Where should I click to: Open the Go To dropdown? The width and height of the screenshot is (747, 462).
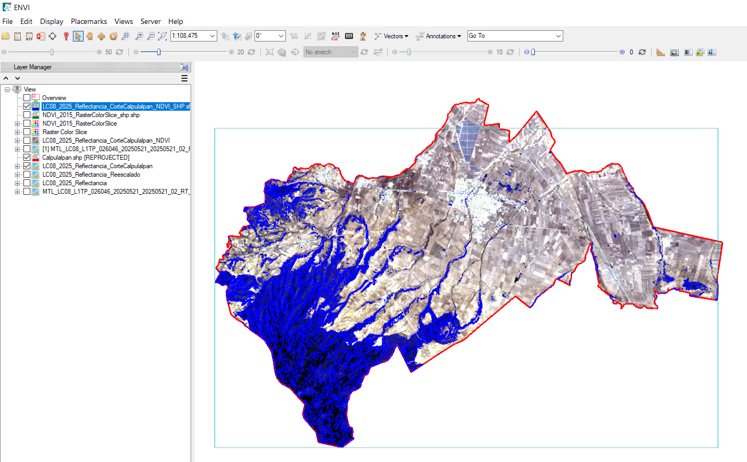[558, 36]
